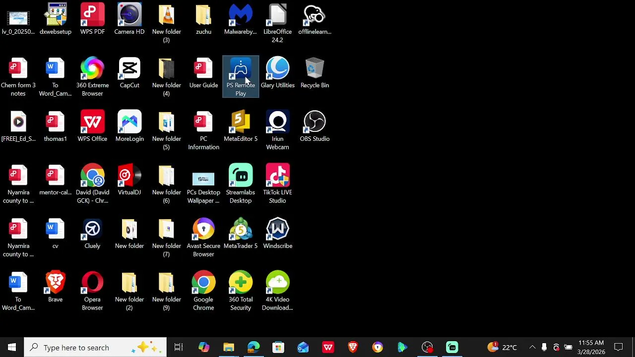
Task: Click the taskbar search box
Action: coord(95,347)
